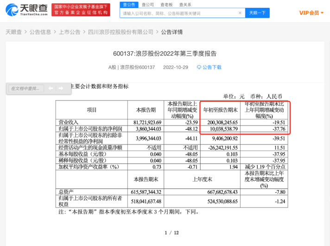Click the percentage -1.24
330x246 pixels.
(x=280, y=202)
